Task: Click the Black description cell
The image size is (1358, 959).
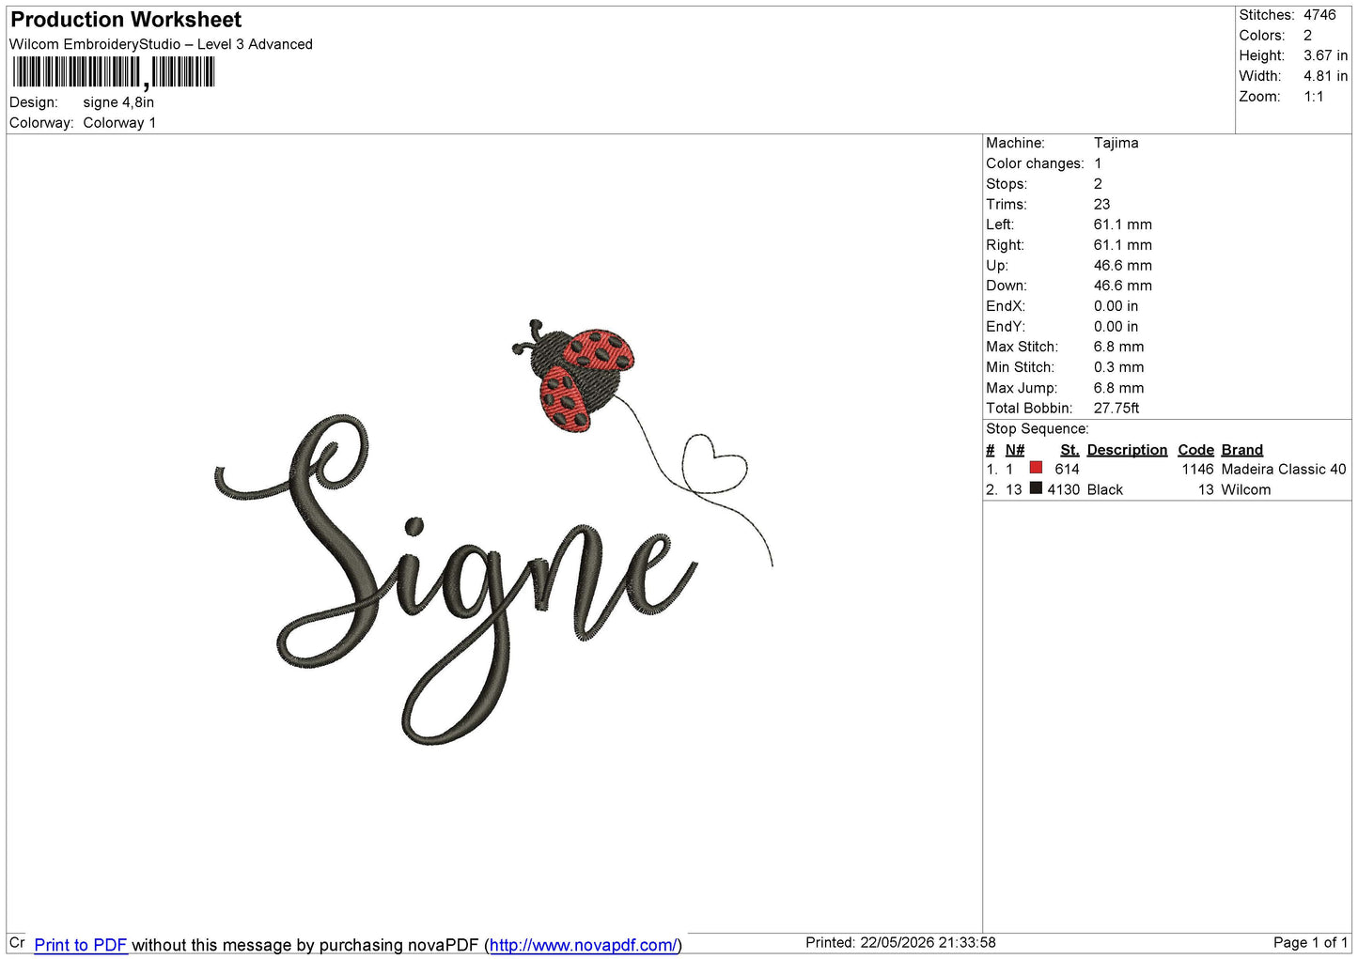Action: [x=1104, y=489]
